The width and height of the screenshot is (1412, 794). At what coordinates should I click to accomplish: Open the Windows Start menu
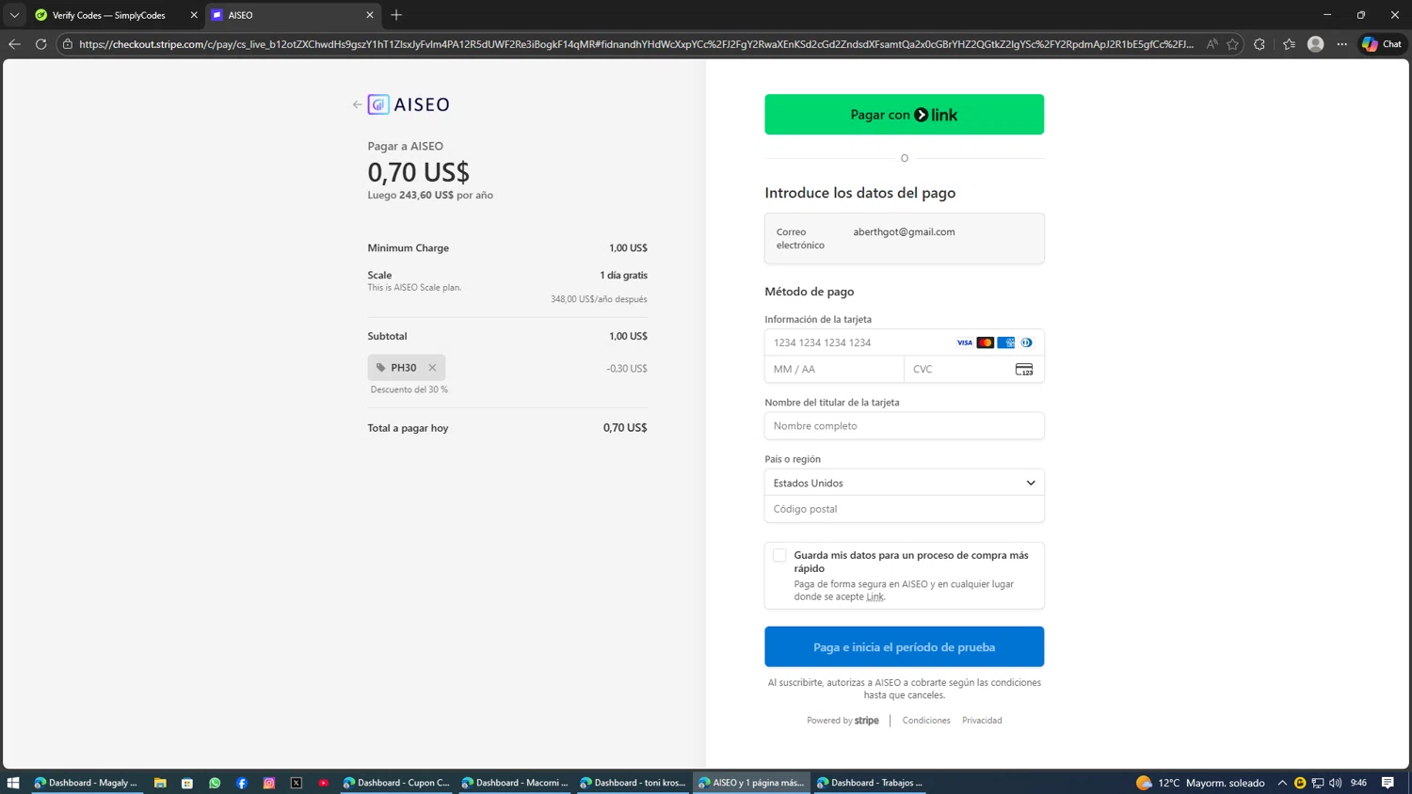tap(13, 783)
